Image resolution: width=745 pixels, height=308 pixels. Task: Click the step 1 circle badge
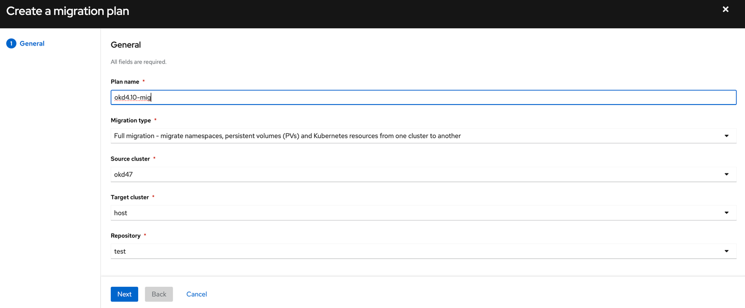point(11,43)
